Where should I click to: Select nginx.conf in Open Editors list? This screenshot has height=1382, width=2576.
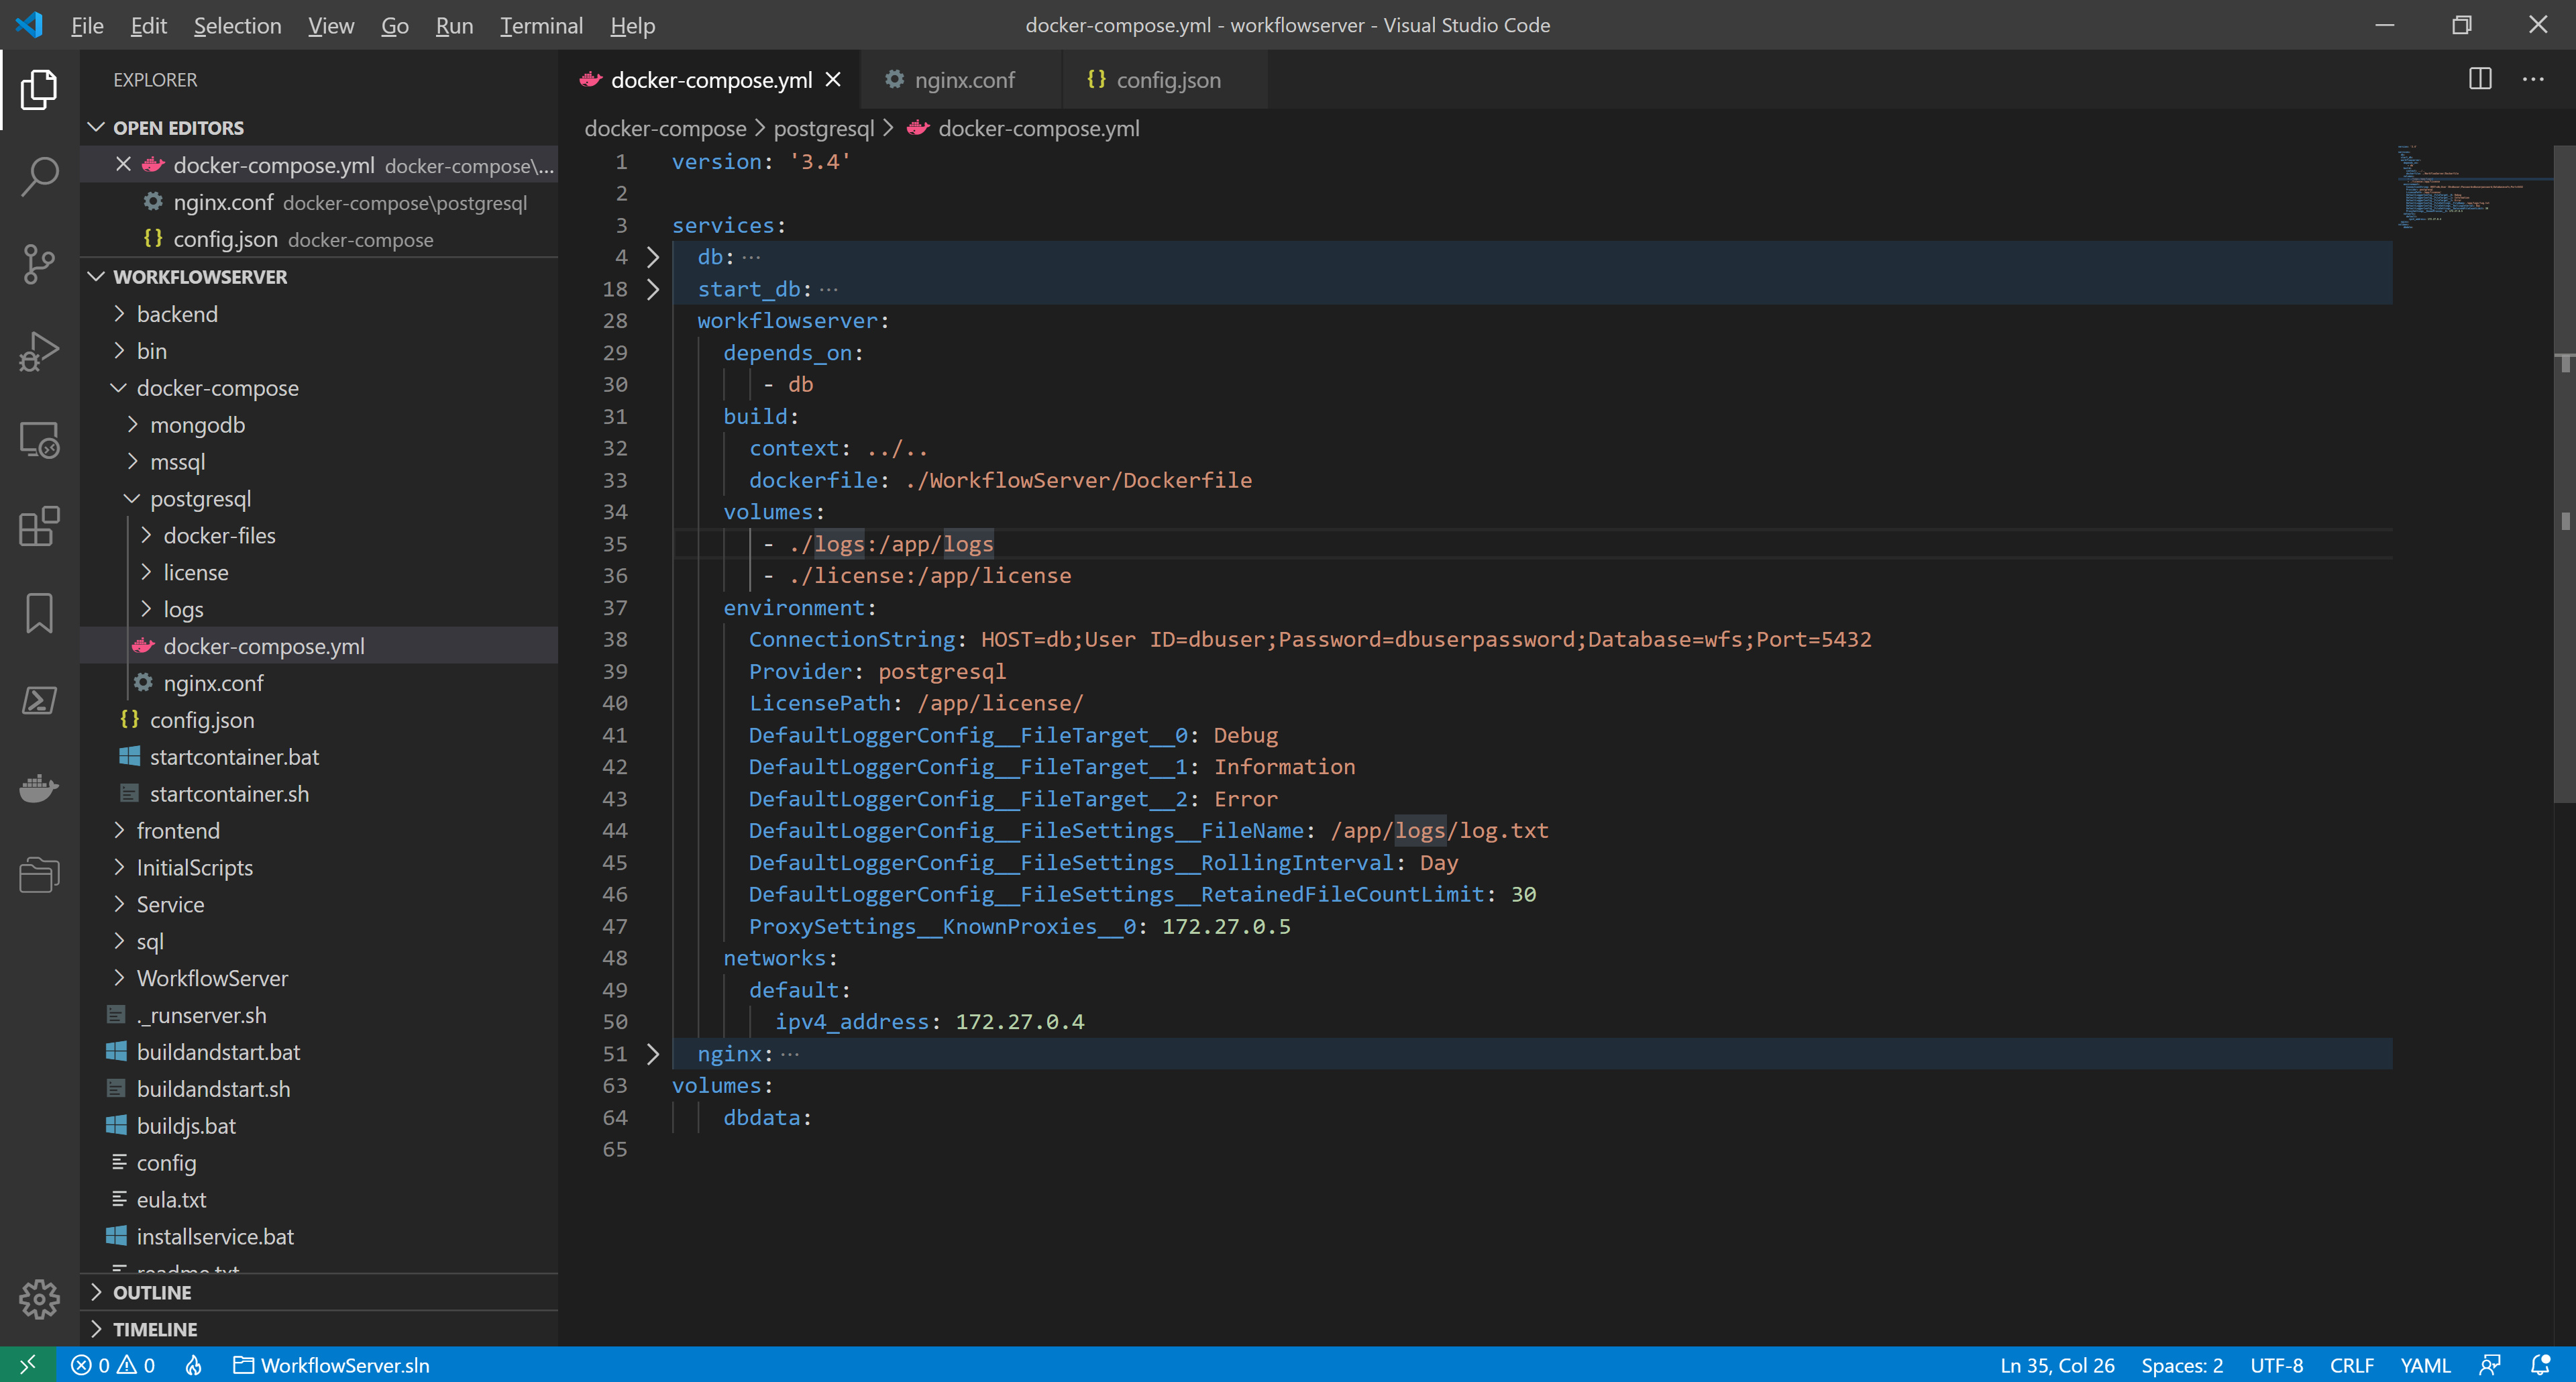(x=319, y=202)
